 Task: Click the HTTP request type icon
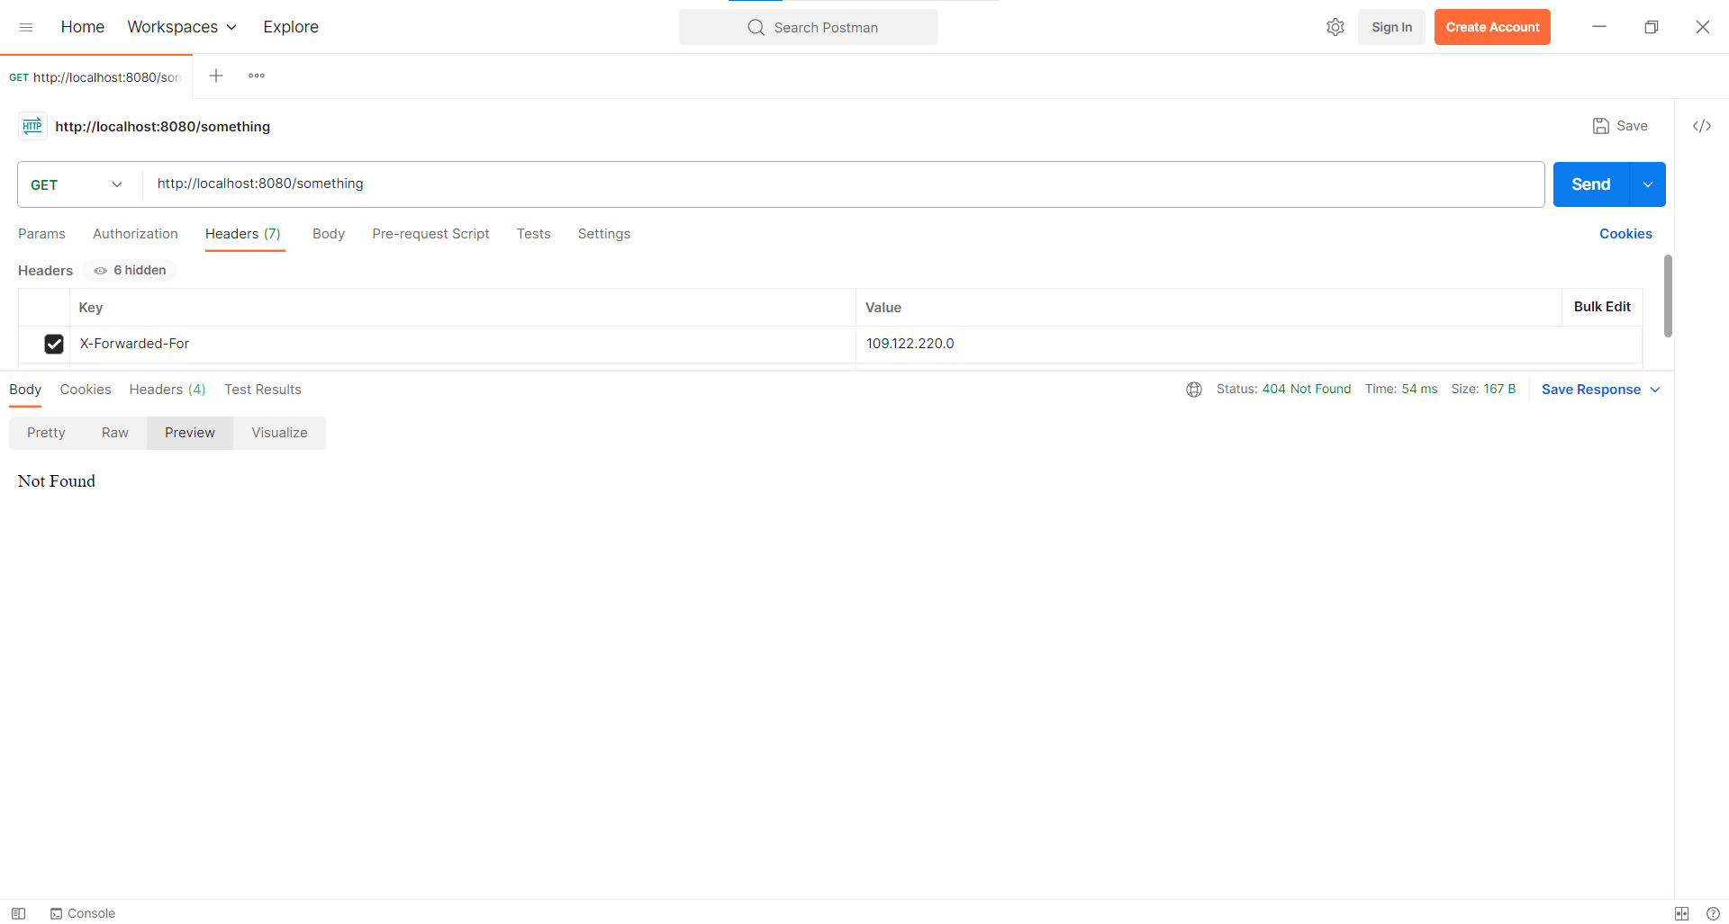(32, 126)
